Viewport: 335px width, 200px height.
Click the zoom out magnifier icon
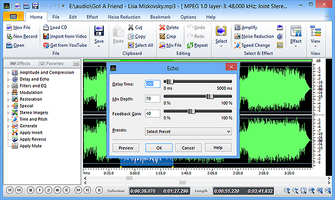coord(295,191)
